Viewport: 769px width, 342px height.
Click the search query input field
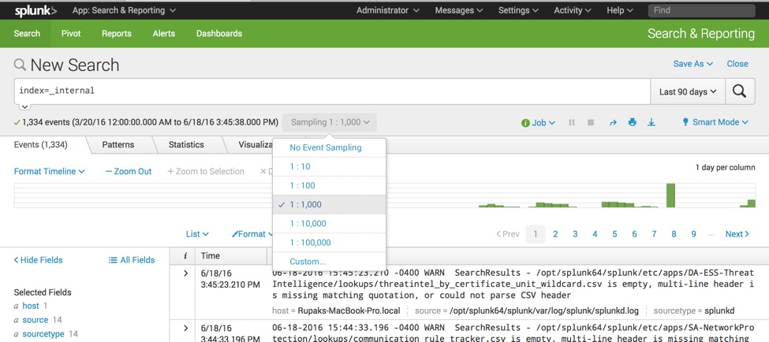[x=332, y=91]
